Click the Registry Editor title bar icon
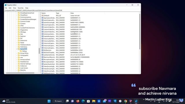Screen dimensions: 185x104 click(5, 5)
